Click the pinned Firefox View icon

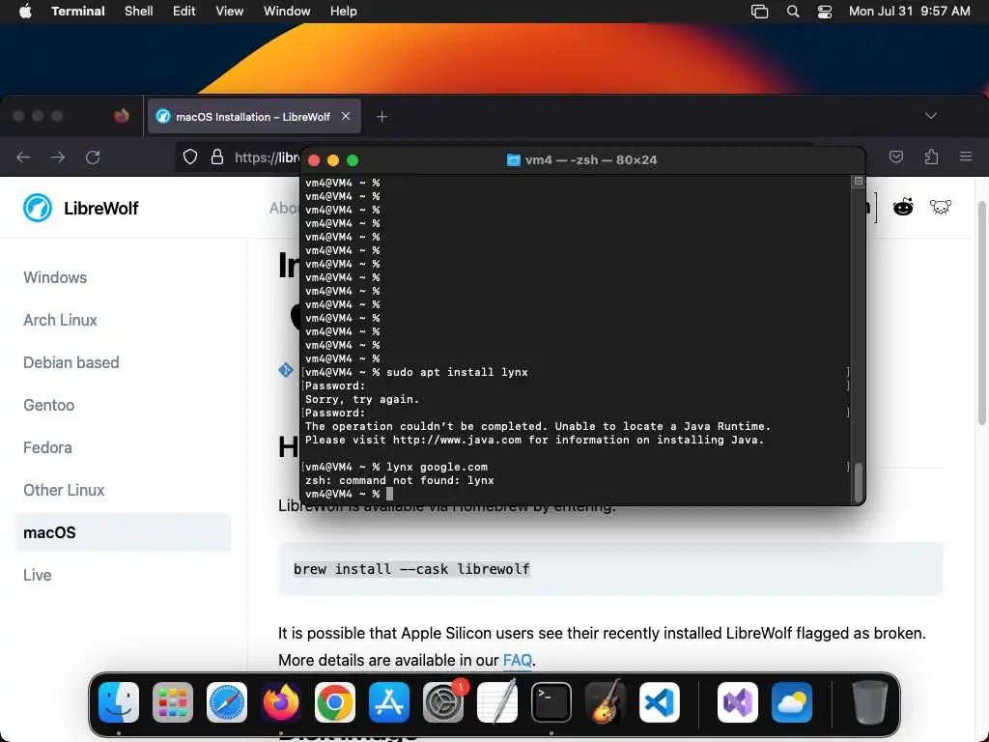point(122,116)
